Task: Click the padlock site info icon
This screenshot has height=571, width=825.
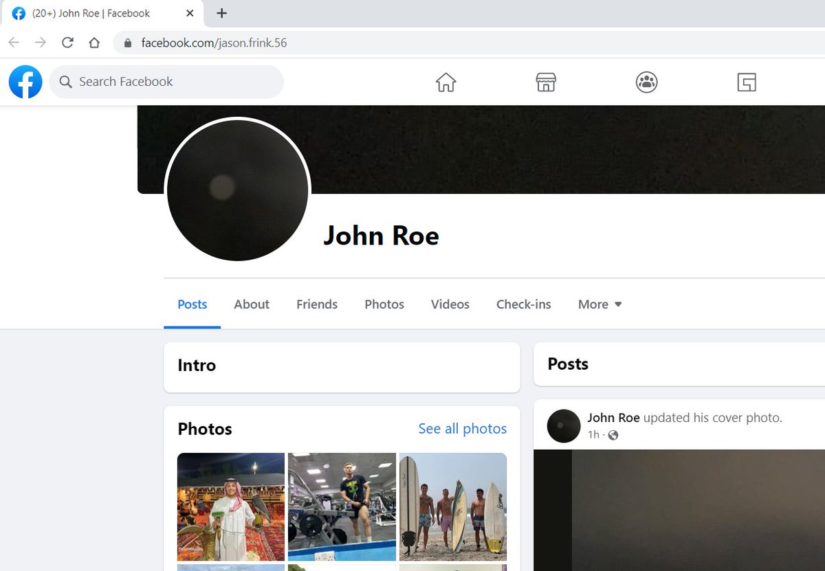Action: point(127,43)
